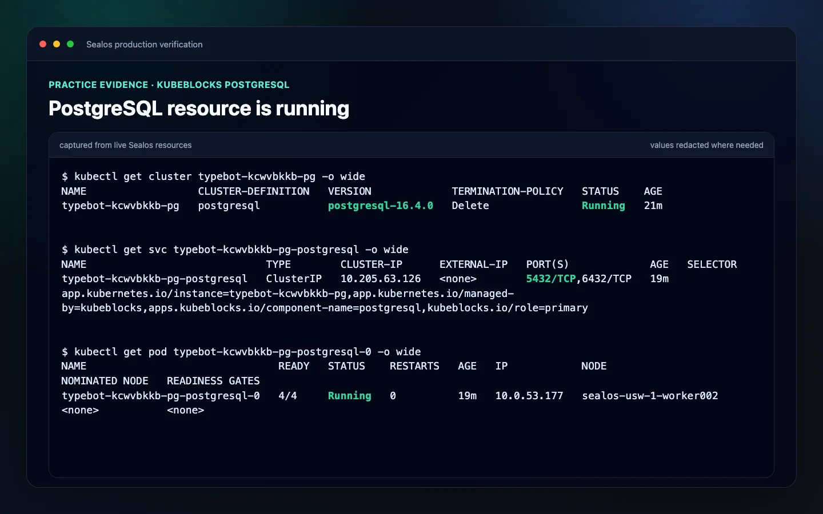Click pod name 'typebot-kcwvbkkb-pg-postgresql-0' in result row
This screenshot has height=514, width=823.
pyautogui.click(x=161, y=396)
